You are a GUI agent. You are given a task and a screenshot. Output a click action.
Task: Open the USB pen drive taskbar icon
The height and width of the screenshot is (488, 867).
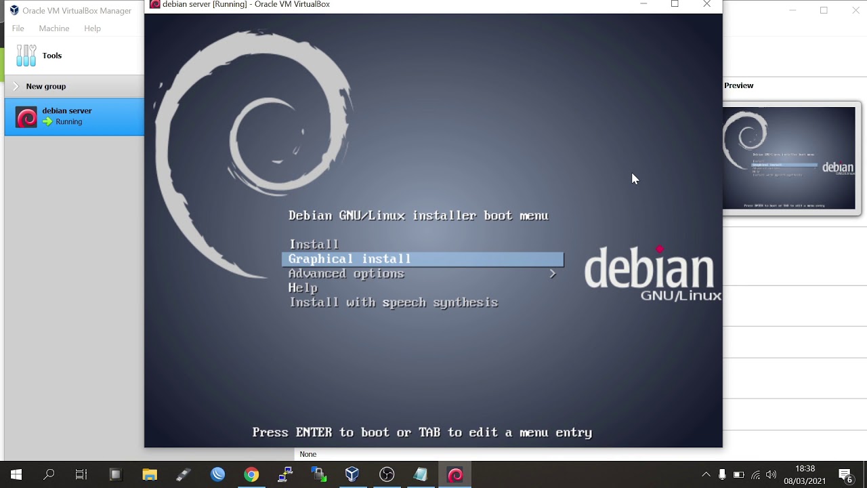point(184,474)
